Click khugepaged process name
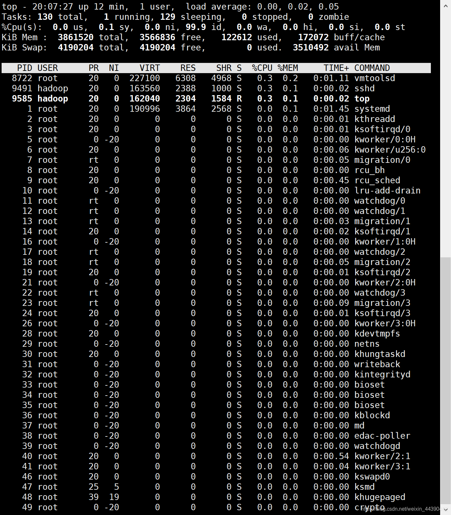451x515 pixels. [x=380, y=497]
